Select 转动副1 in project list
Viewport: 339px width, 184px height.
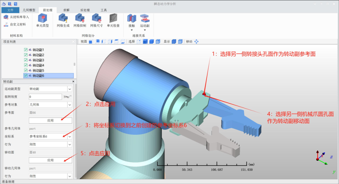[x=38, y=50]
